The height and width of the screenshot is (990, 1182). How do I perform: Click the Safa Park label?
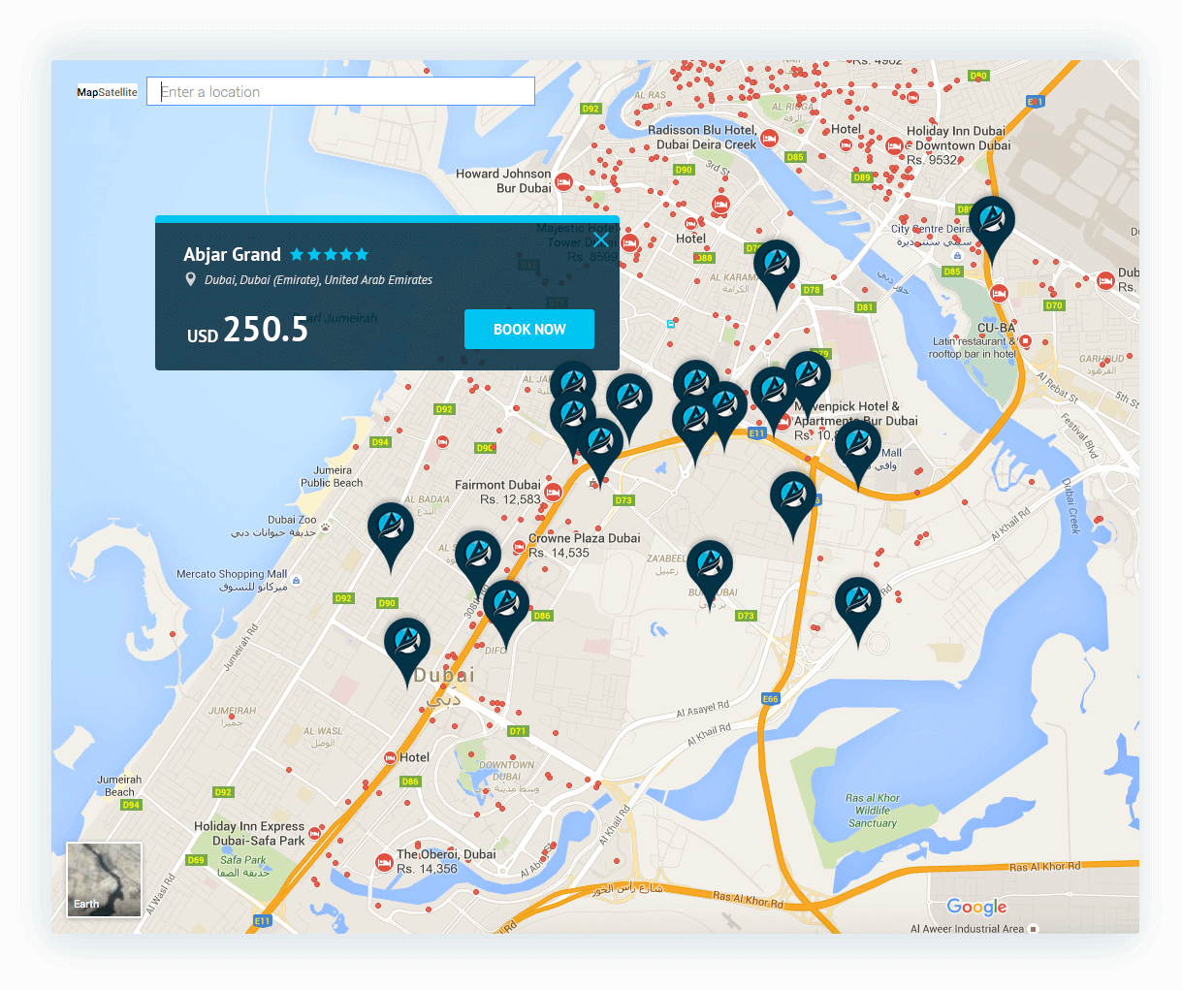click(242, 866)
